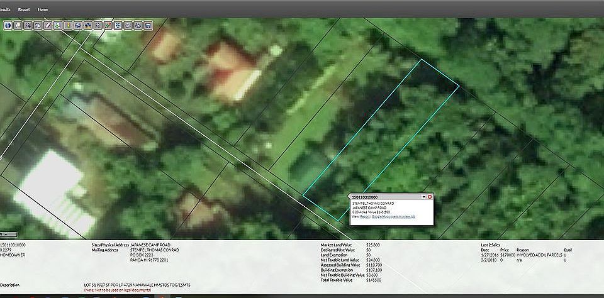Choose the search magnifier tool
604x298 pixels.
point(98,26)
